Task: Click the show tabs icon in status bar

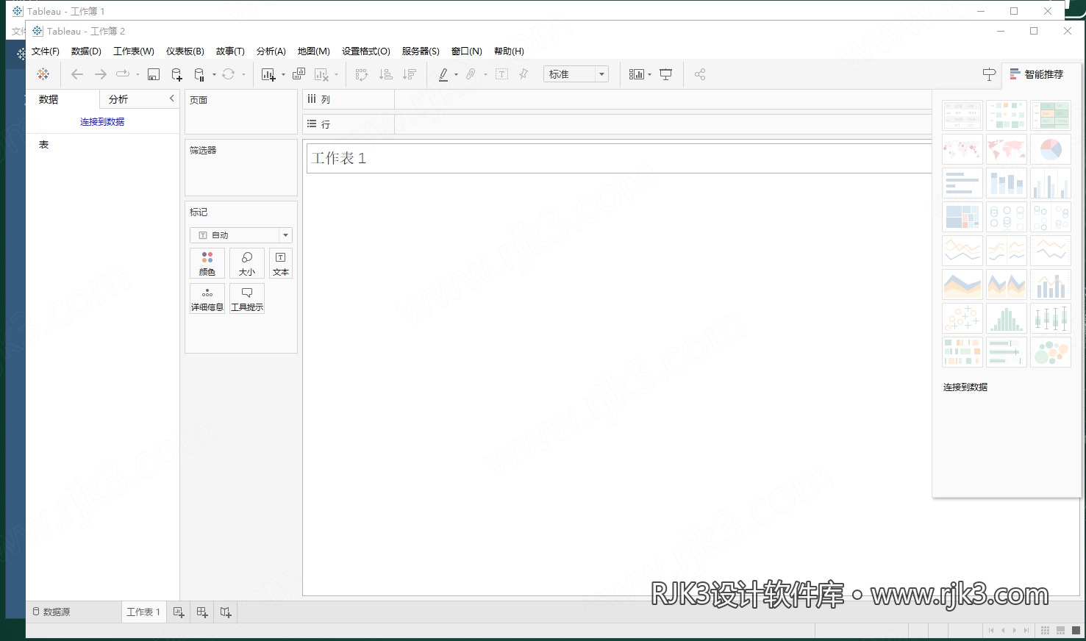Action: [1075, 631]
